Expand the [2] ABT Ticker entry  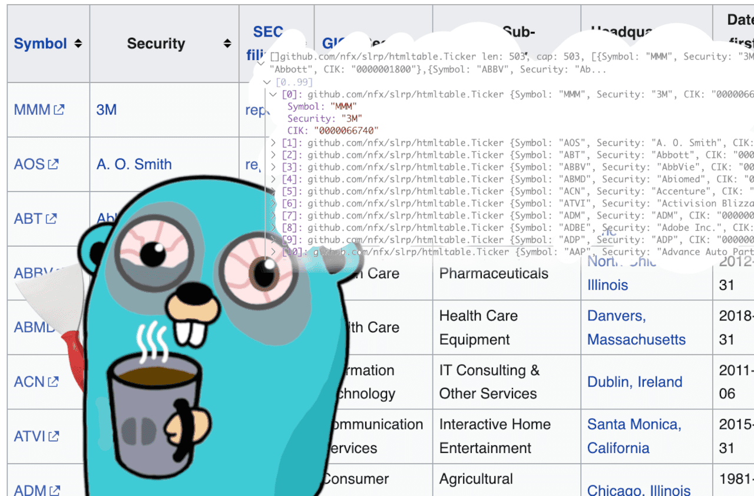(x=273, y=155)
